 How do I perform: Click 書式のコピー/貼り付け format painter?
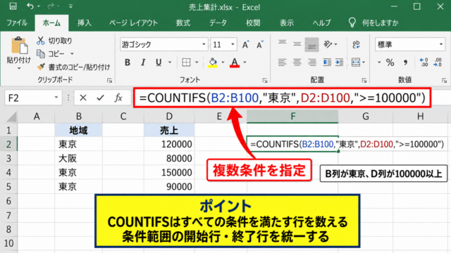[x=73, y=67]
